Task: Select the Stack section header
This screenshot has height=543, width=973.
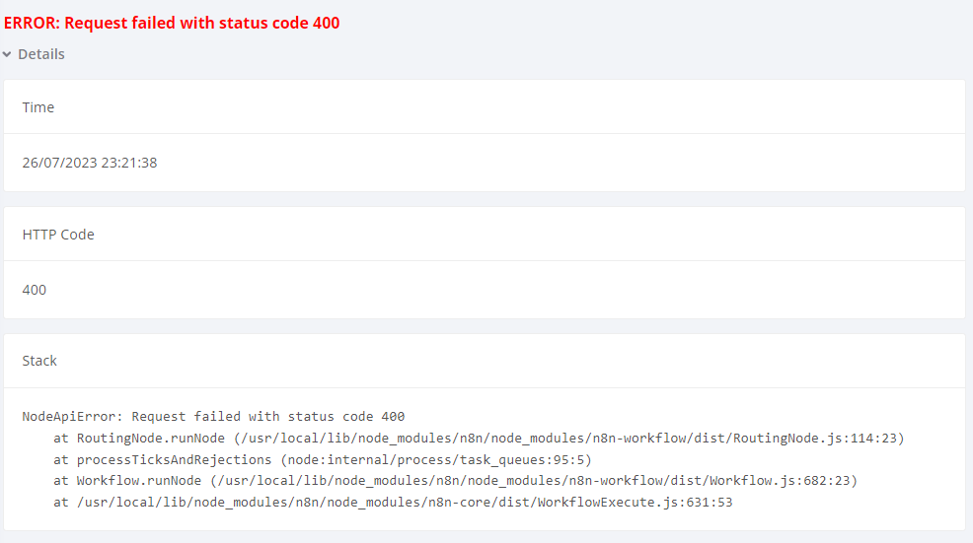Action: (39, 361)
